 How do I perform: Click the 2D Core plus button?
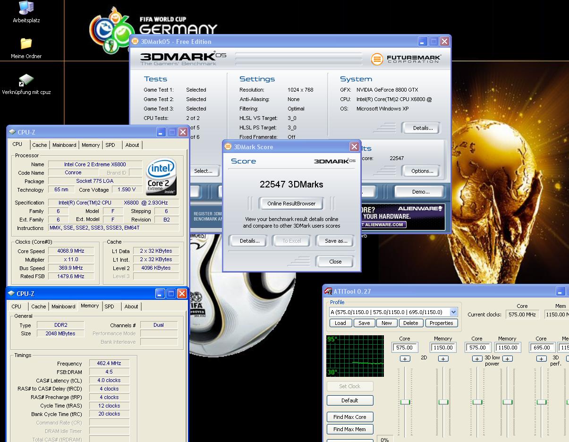point(405,359)
